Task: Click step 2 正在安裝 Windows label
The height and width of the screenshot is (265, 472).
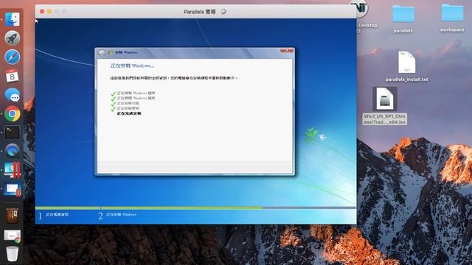Action: tap(121, 214)
